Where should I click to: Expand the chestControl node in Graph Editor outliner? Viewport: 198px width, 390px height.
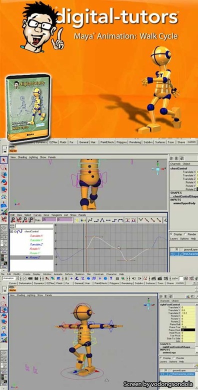point(11,231)
